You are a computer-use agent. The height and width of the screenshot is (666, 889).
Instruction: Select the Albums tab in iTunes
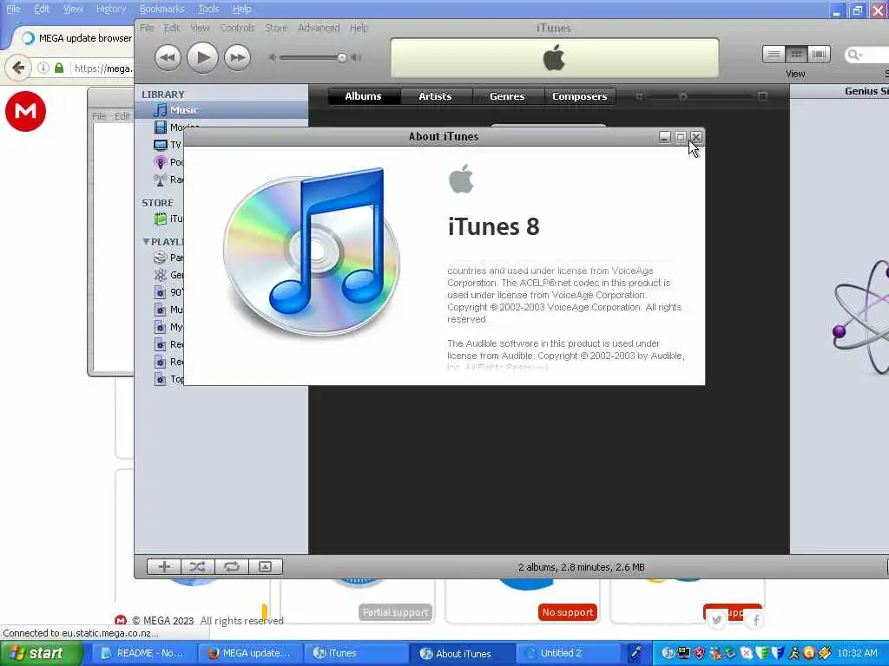click(x=364, y=96)
